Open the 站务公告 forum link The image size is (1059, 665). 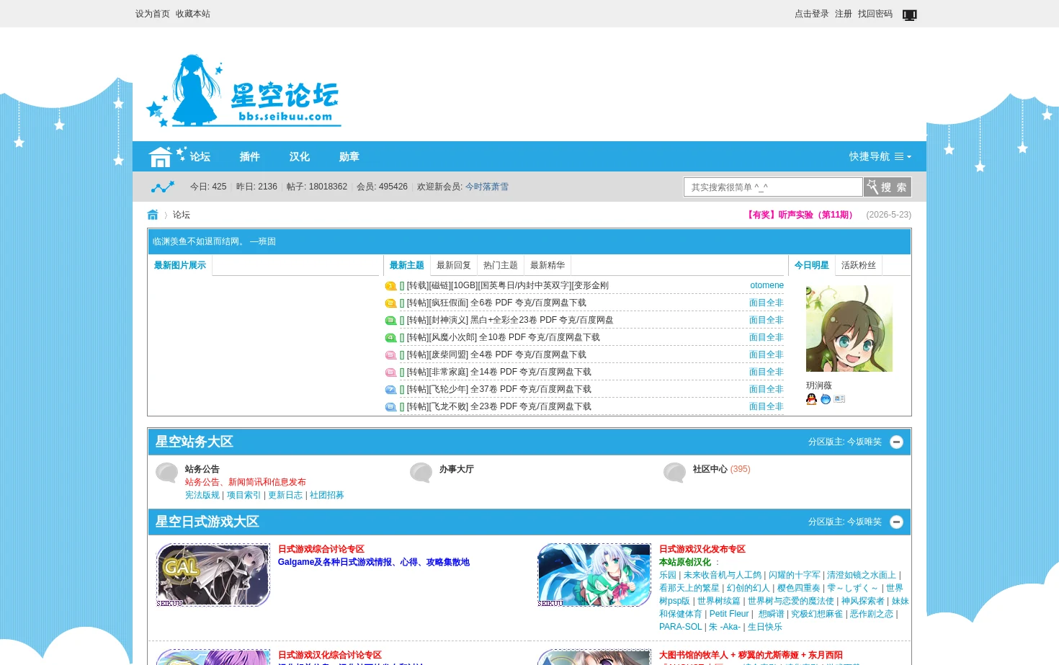(x=202, y=469)
